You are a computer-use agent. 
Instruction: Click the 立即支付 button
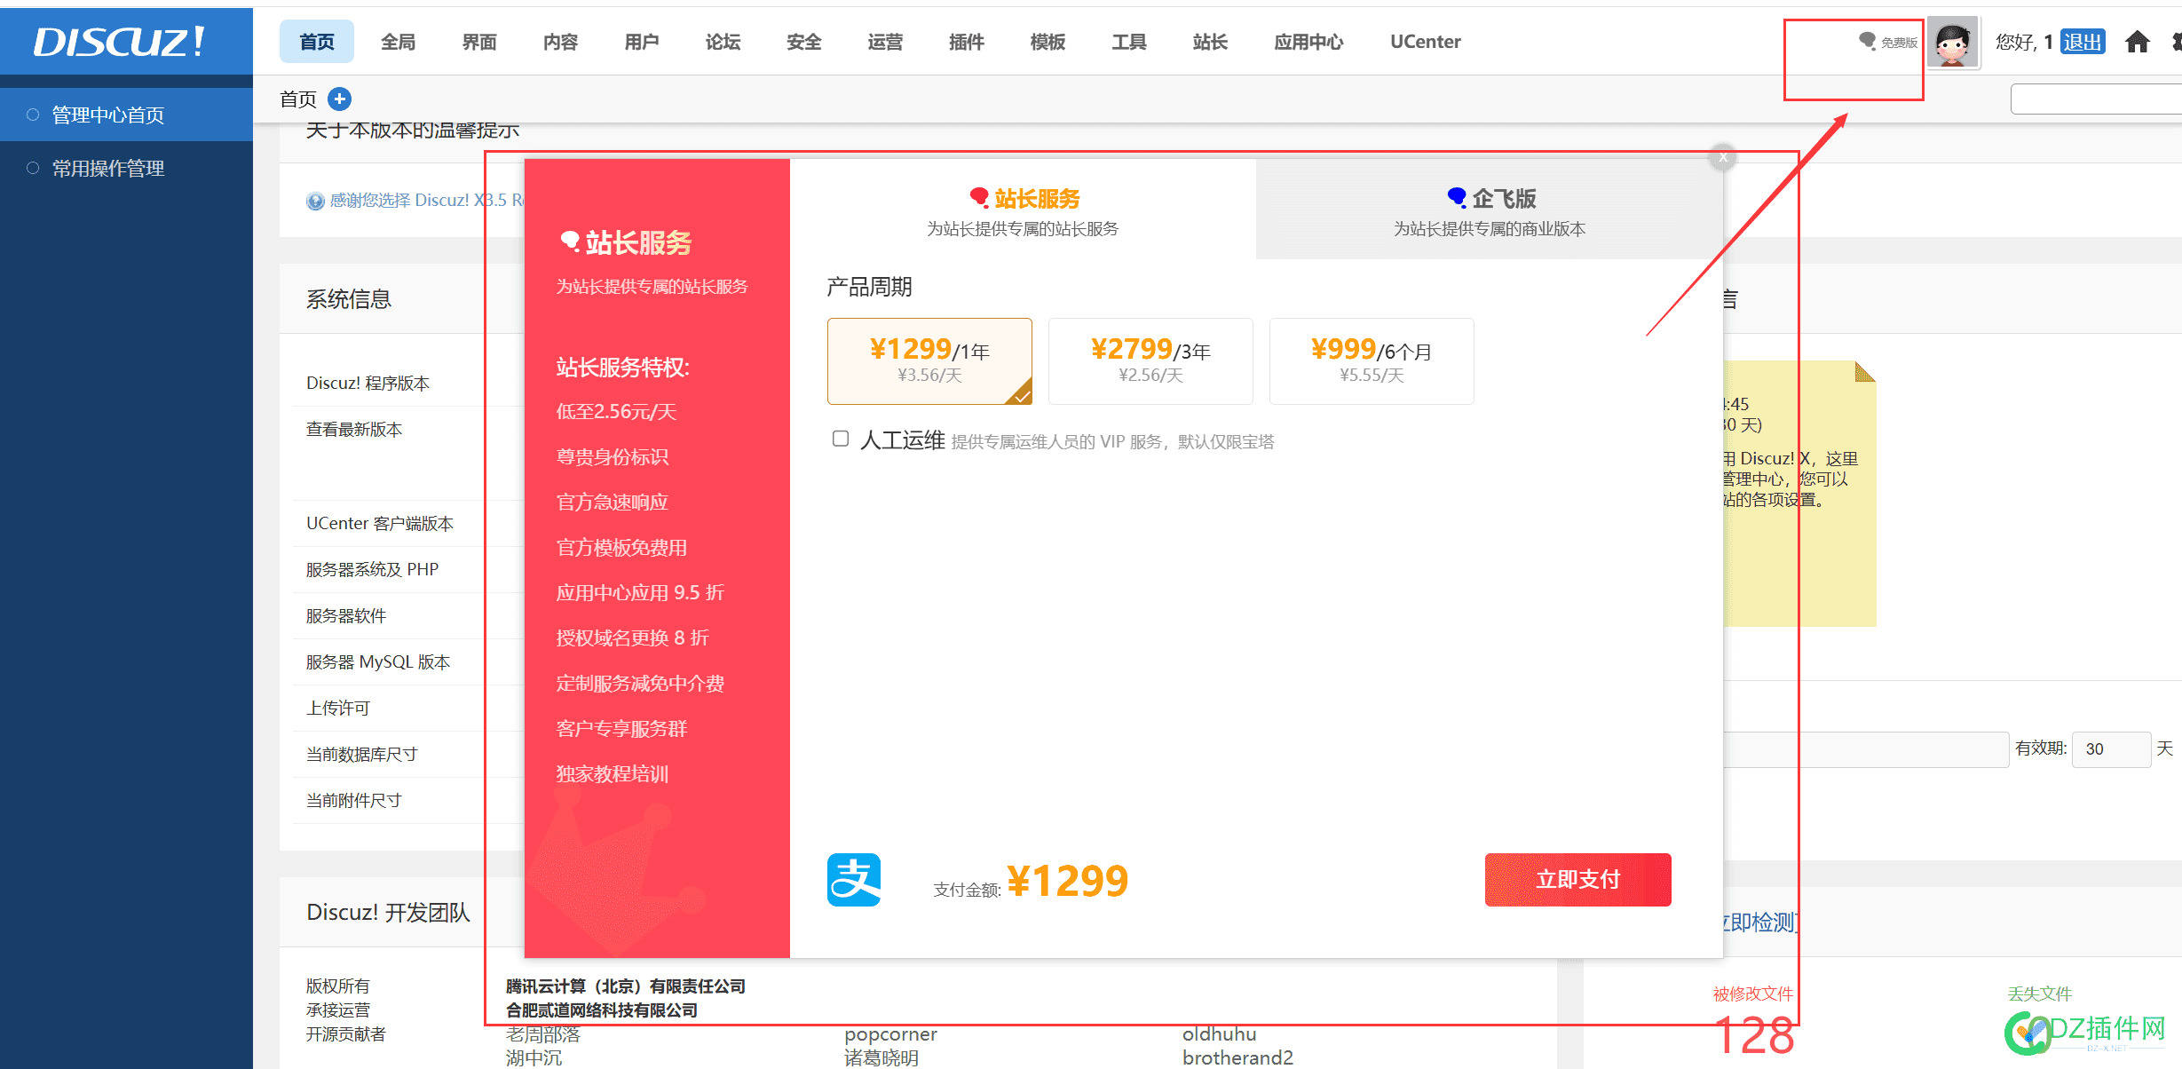point(1577,880)
